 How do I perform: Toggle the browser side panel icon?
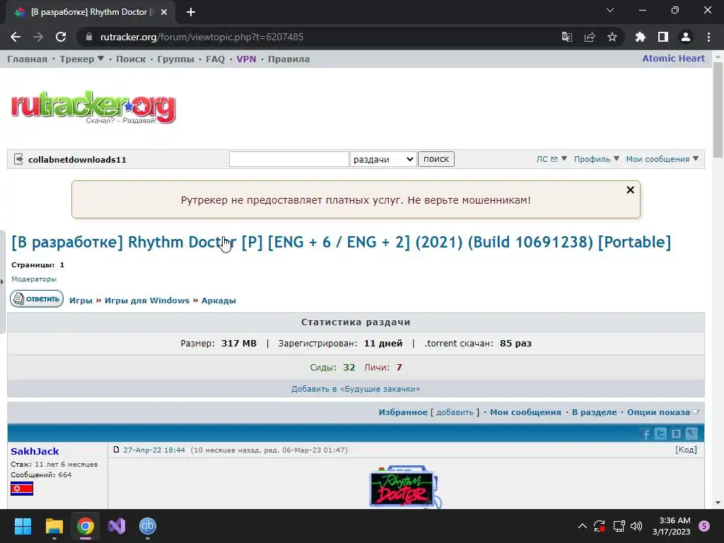(x=663, y=37)
